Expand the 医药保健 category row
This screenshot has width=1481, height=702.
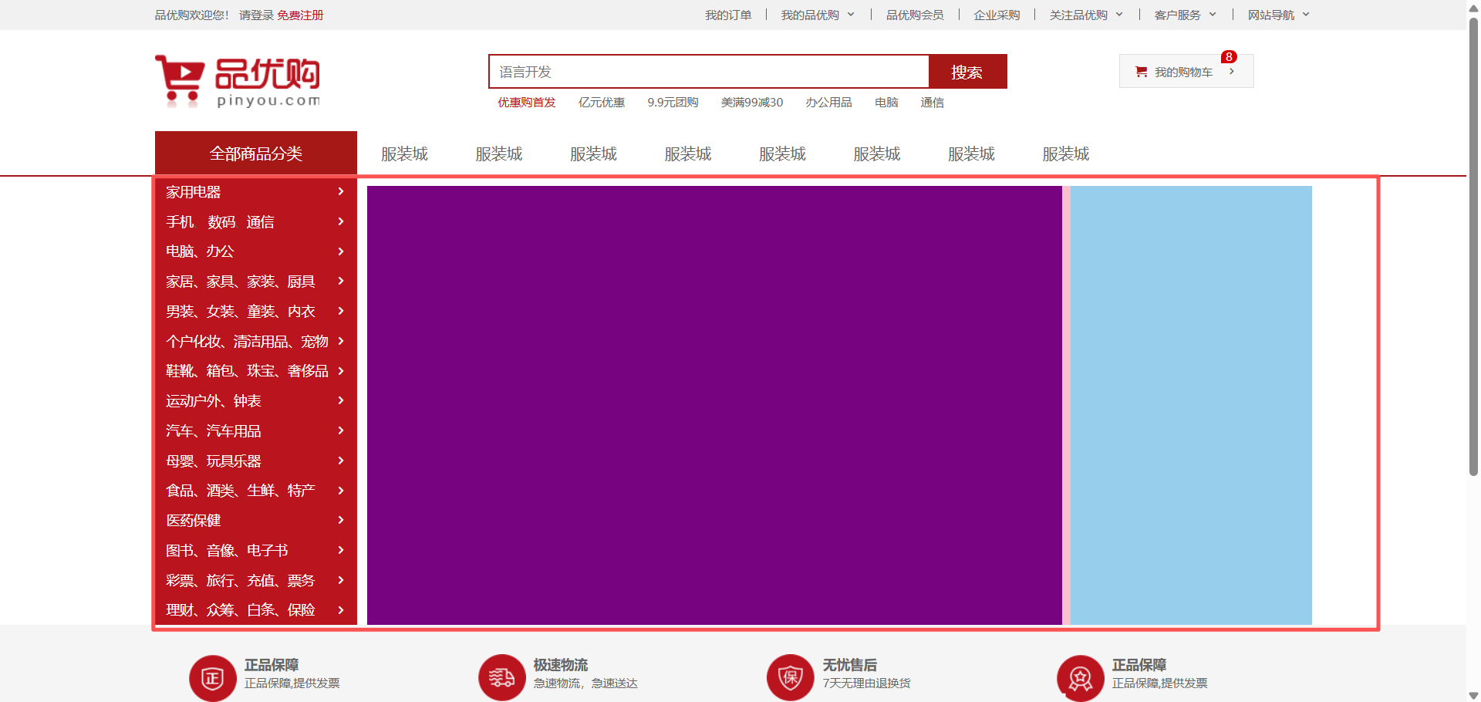point(255,521)
